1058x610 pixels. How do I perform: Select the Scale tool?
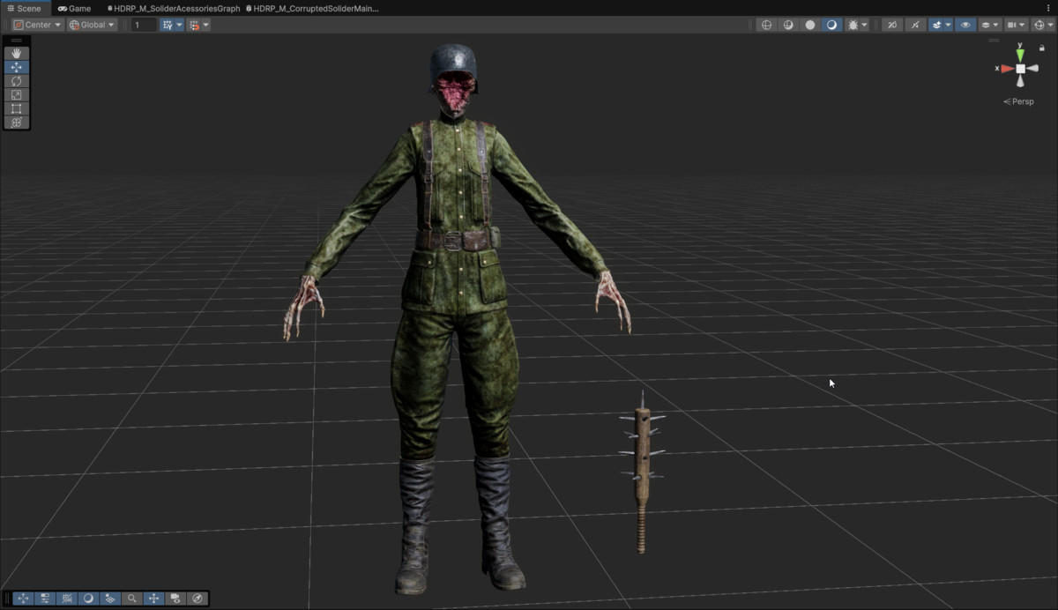click(x=17, y=94)
